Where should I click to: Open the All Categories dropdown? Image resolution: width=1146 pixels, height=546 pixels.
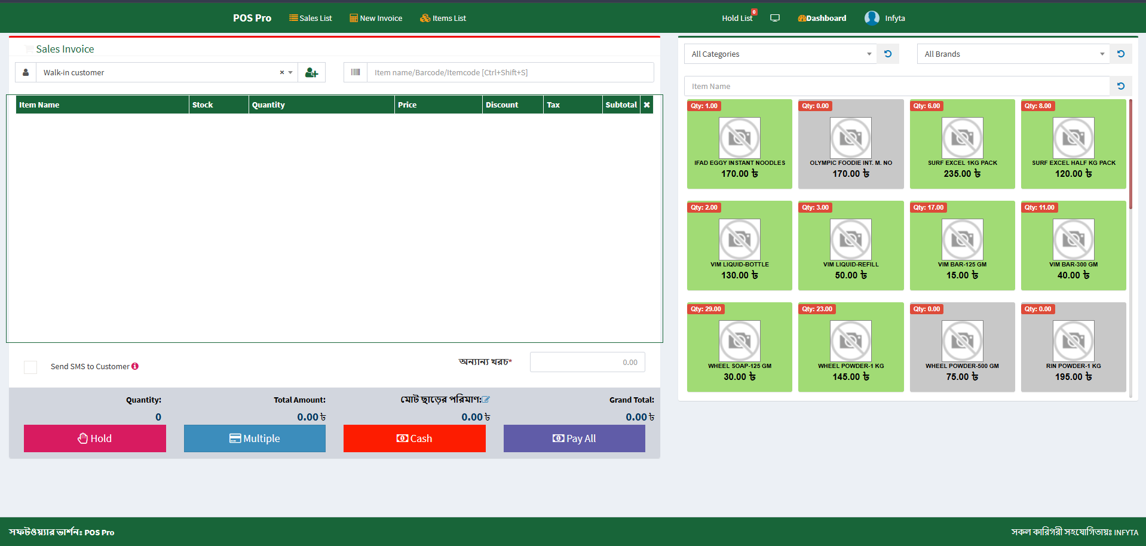869,54
